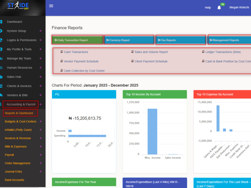Expand System Setup with its plus sign
The width and height of the screenshot is (251, 188).
(x=40, y=31)
